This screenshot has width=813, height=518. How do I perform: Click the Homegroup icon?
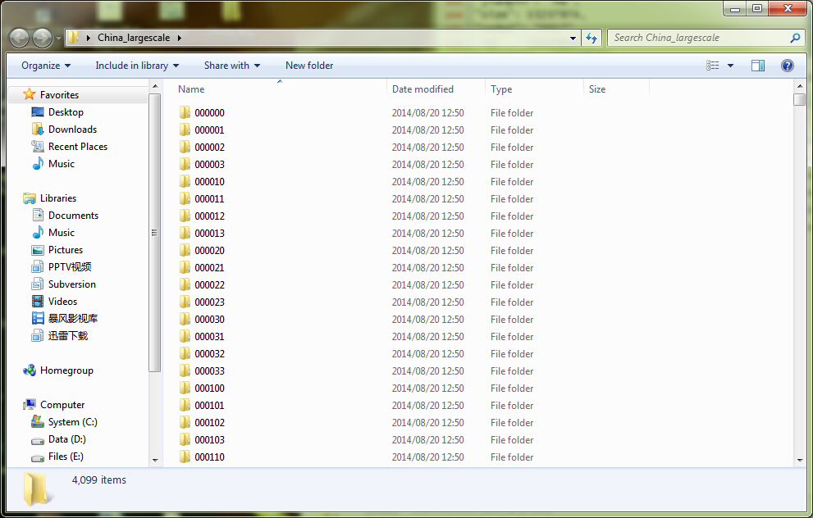click(x=30, y=370)
